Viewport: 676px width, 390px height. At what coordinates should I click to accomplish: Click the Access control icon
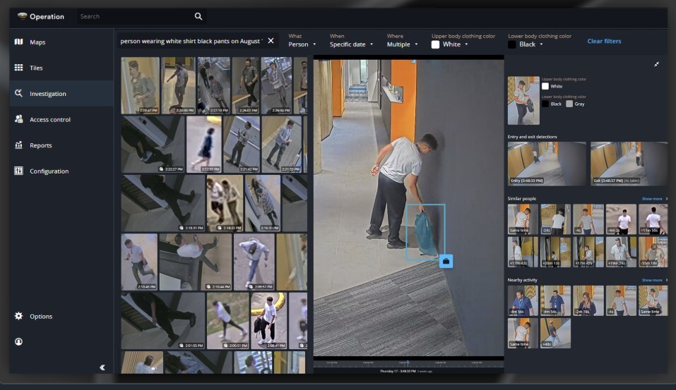pos(18,119)
